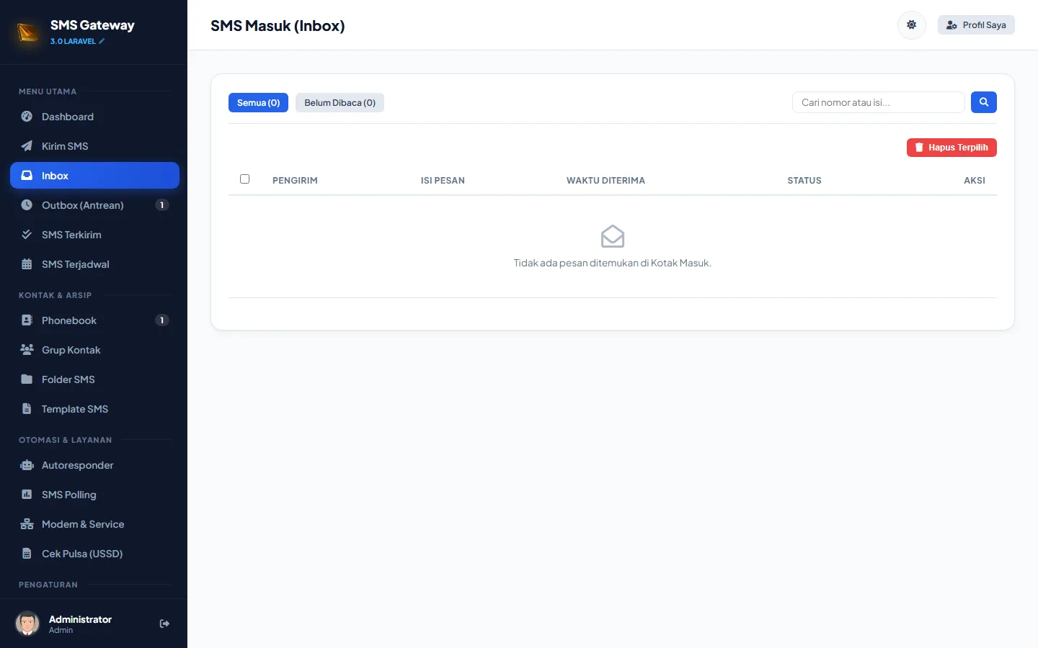This screenshot has height=648, width=1038.
Task: Click the Phonebook address book icon
Action: pyautogui.click(x=27, y=320)
